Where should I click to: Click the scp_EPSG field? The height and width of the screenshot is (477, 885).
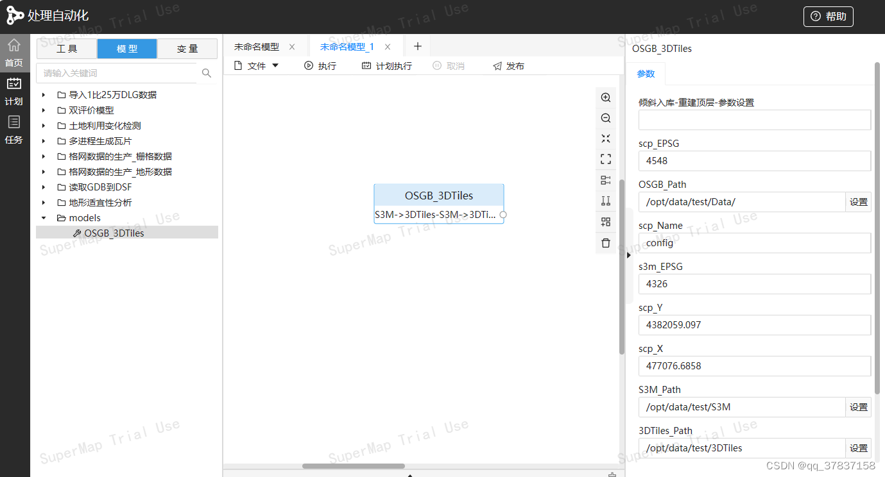[x=755, y=161]
